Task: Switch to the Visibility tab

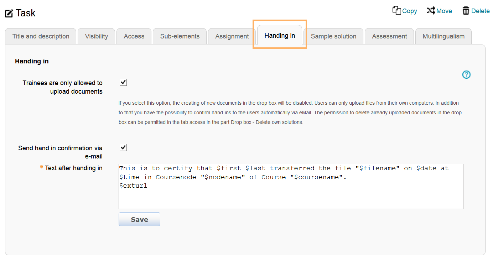Action: click(97, 36)
